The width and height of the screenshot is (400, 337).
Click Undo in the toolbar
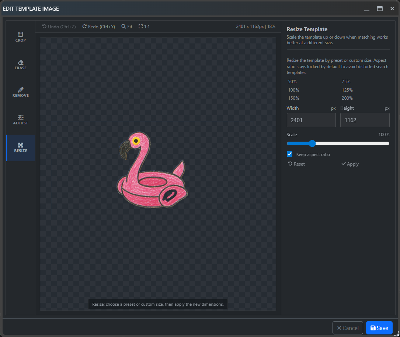(59, 26)
